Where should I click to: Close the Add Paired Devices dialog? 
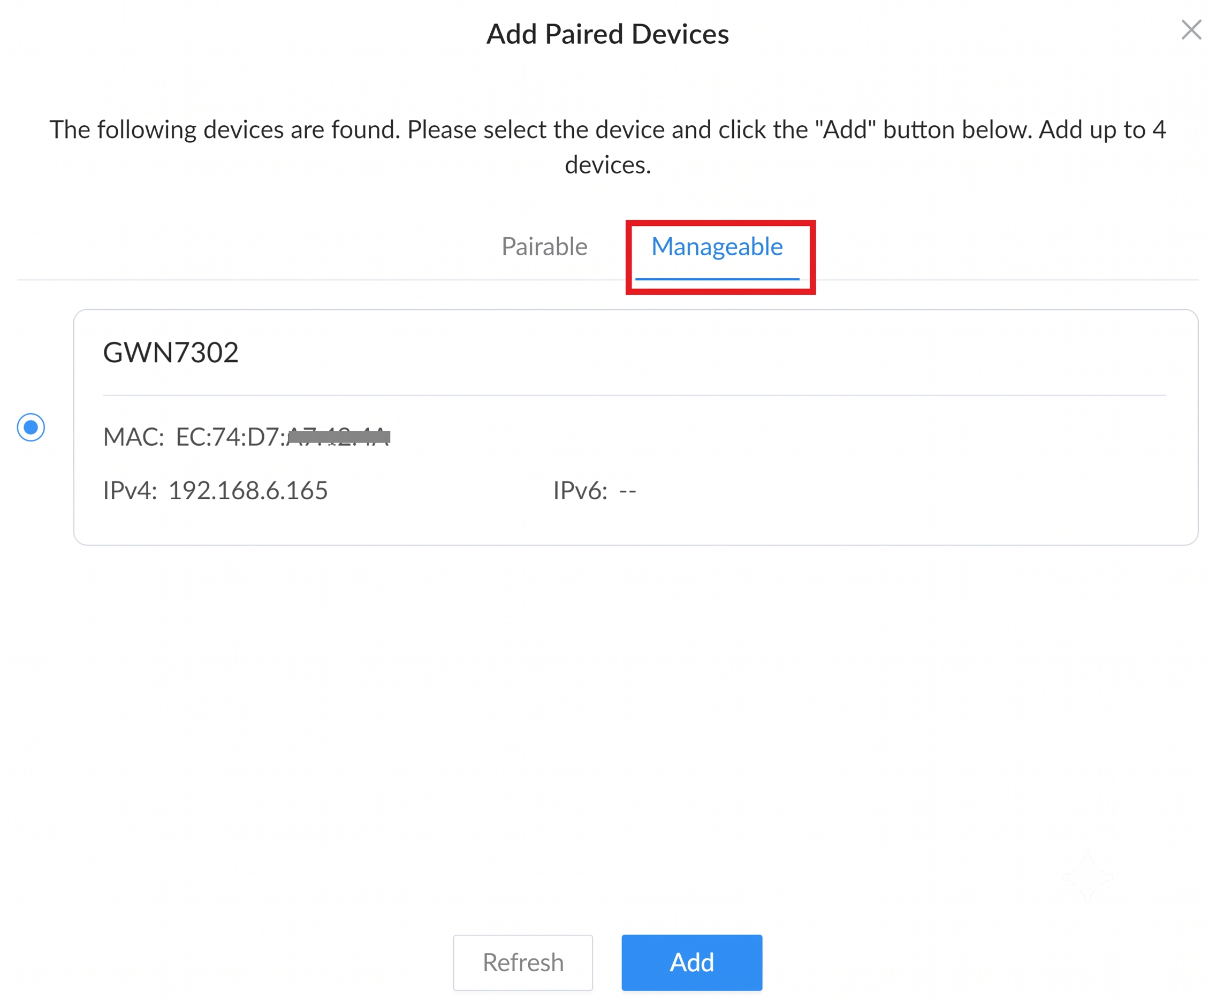[x=1190, y=29]
